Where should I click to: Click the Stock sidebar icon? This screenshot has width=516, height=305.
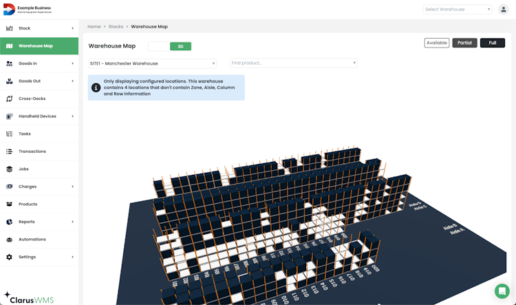point(9,28)
